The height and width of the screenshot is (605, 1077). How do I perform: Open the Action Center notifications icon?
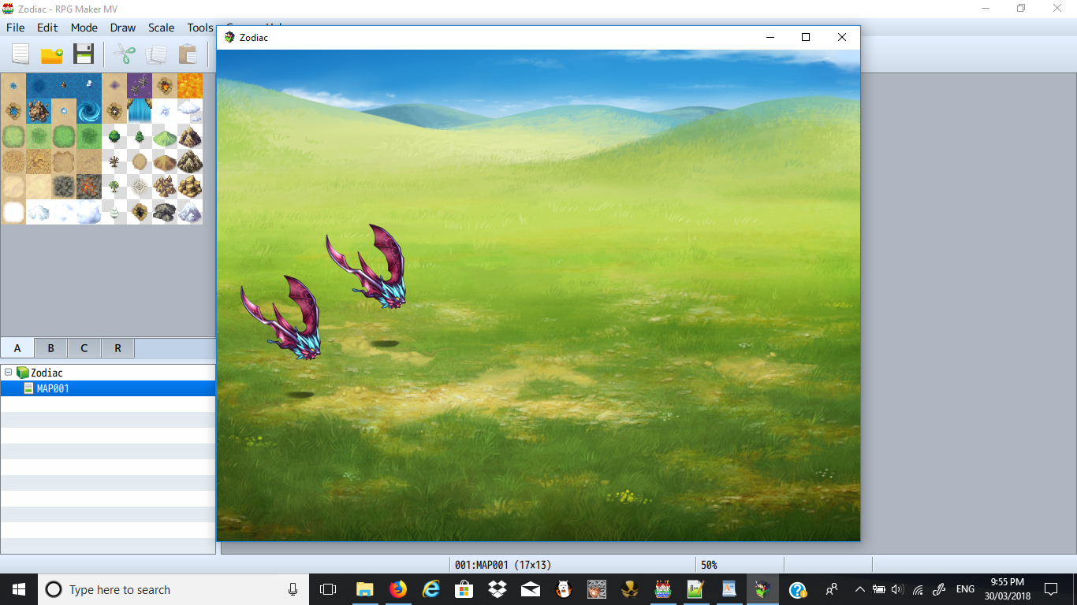click(1051, 589)
